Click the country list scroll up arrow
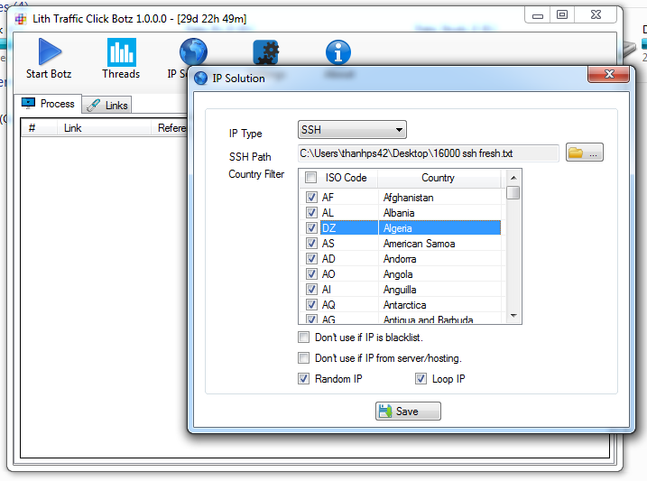 [513, 178]
